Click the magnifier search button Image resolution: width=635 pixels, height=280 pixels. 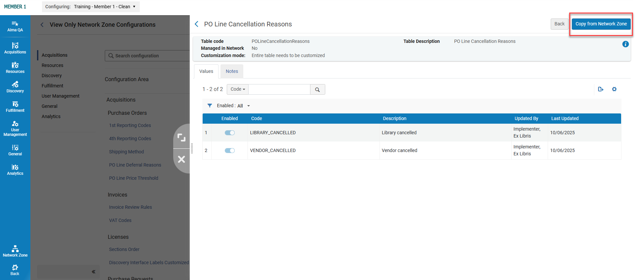click(x=317, y=89)
